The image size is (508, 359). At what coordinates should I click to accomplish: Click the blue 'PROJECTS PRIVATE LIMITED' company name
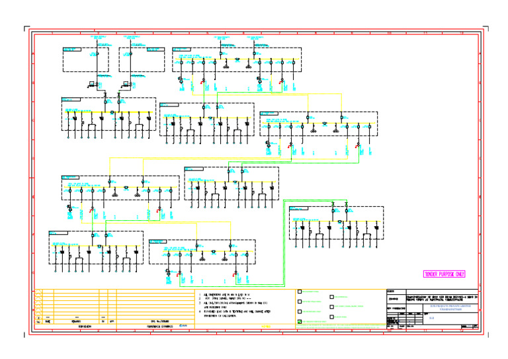point(450,306)
